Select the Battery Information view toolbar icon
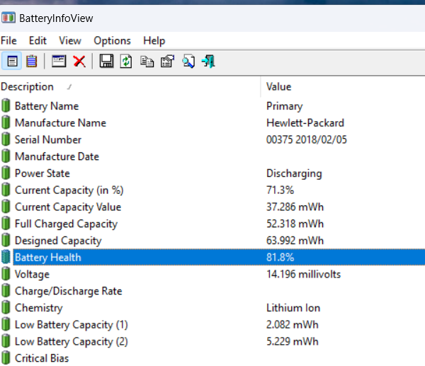 point(11,61)
